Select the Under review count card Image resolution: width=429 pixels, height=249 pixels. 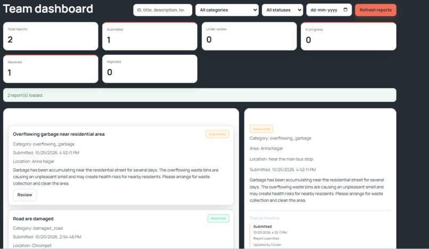pyautogui.click(x=249, y=36)
